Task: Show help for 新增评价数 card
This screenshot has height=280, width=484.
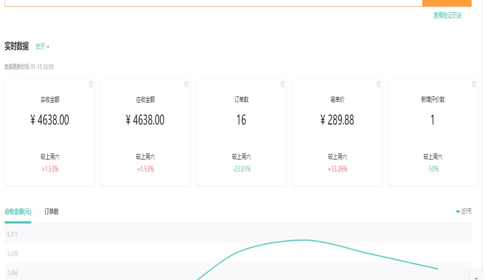Action: [x=474, y=84]
